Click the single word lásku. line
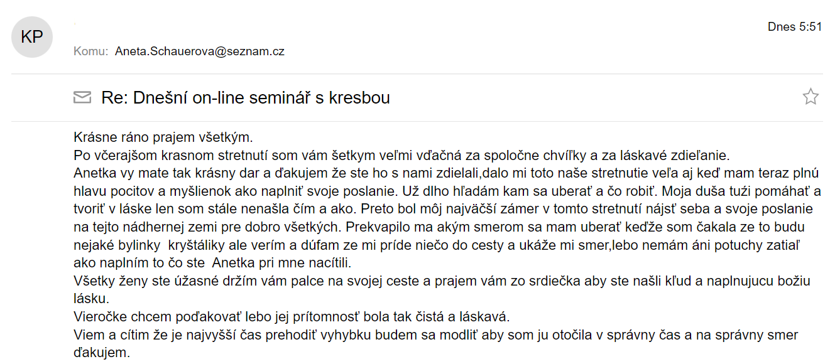 pyautogui.click(x=91, y=299)
